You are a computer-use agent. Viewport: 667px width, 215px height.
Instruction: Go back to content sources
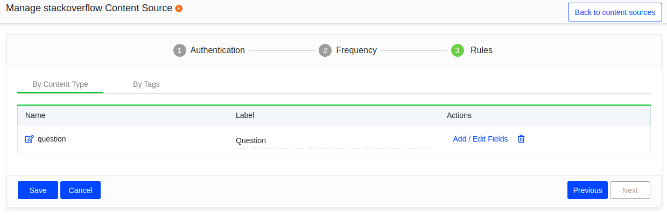(615, 12)
